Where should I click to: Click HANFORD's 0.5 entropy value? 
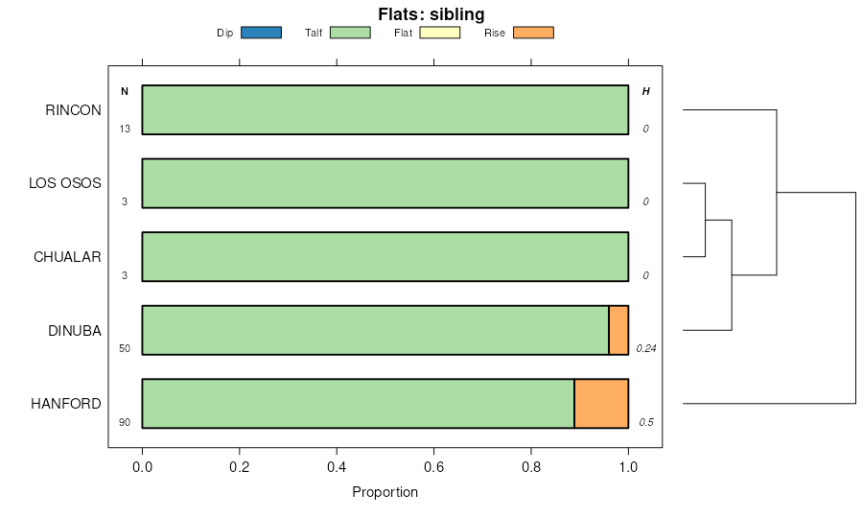click(646, 422)
